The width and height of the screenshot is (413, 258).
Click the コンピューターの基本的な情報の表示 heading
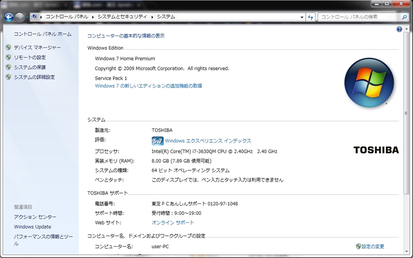pyautogui.click(x=126, y=36)
